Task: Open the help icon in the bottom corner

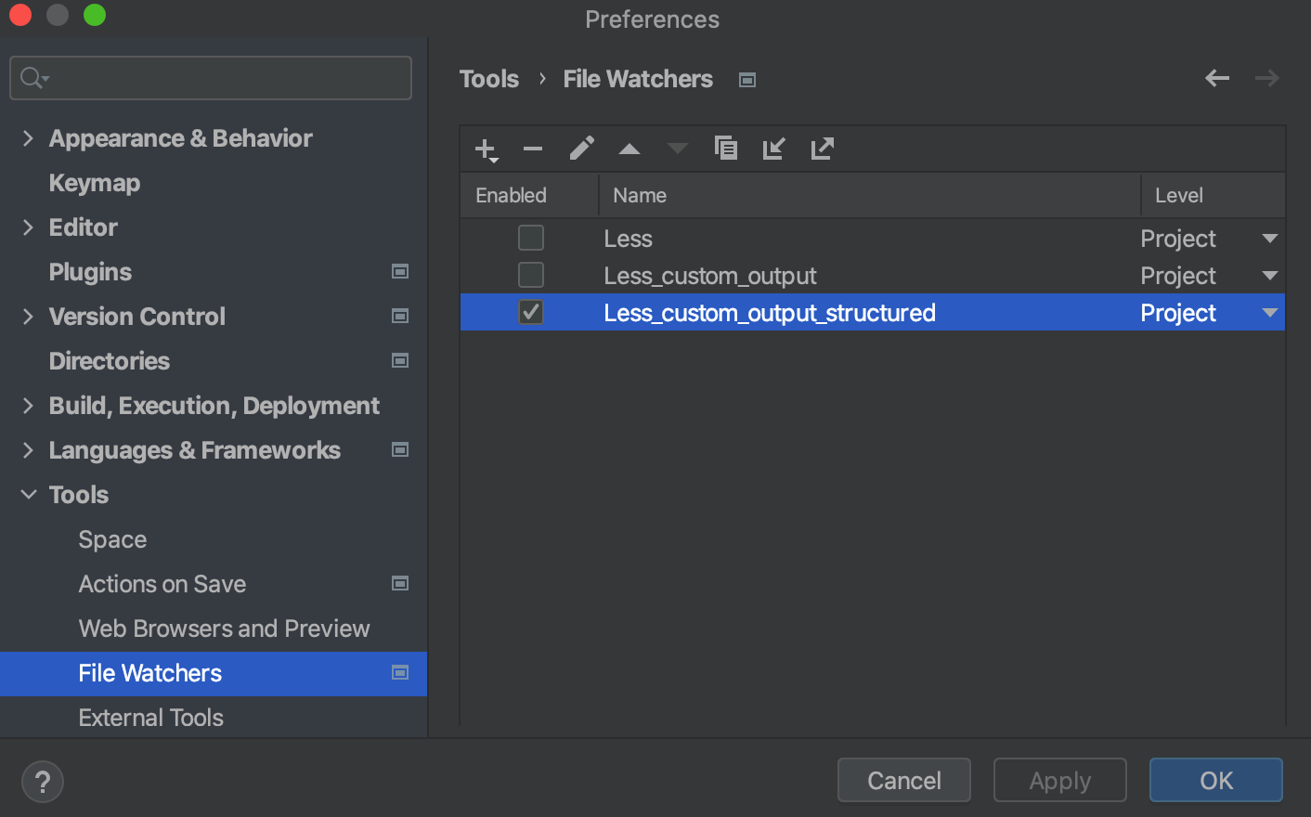Action: [x=42, y=782]
